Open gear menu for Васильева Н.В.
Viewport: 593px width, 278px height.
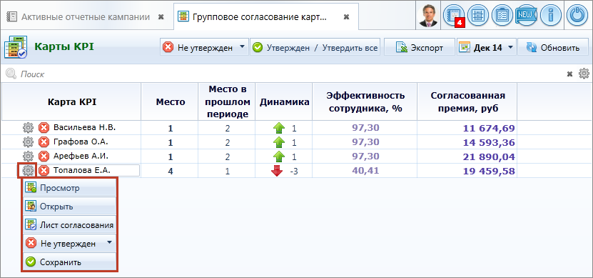click(x=28, y=128)
